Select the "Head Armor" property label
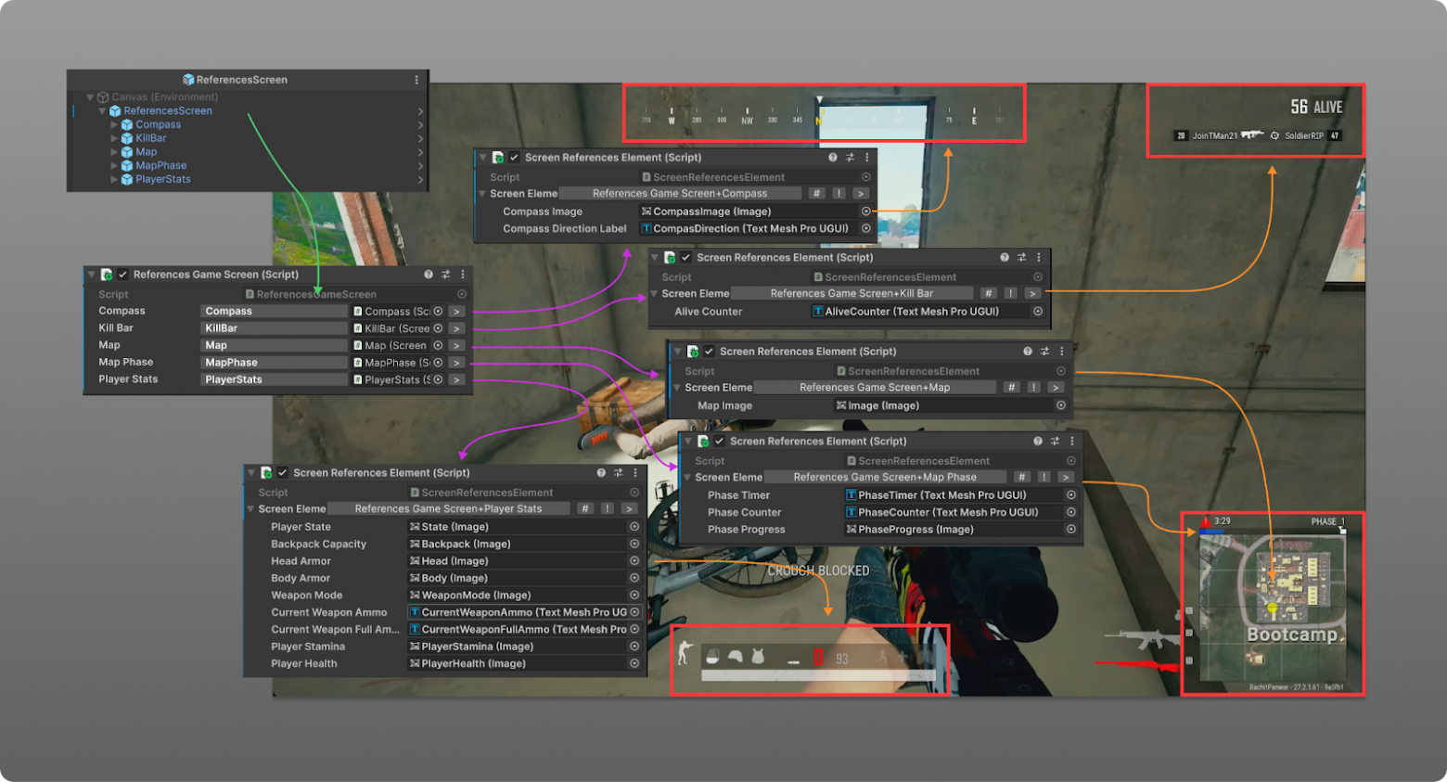Viewport: 1447px width, 782px height. [301, 561]
